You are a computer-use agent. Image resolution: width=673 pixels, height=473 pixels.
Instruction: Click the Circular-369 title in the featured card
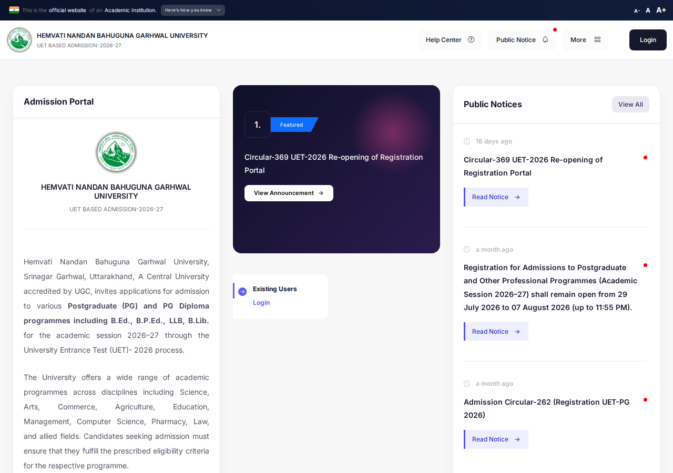tap(334, 164)
